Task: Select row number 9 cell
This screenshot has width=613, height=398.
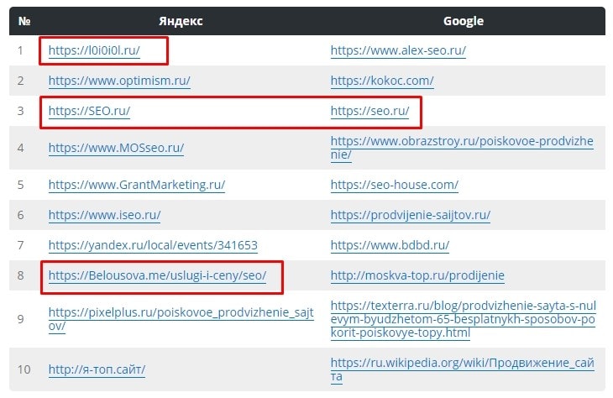Action: click(x=21, y=319)
